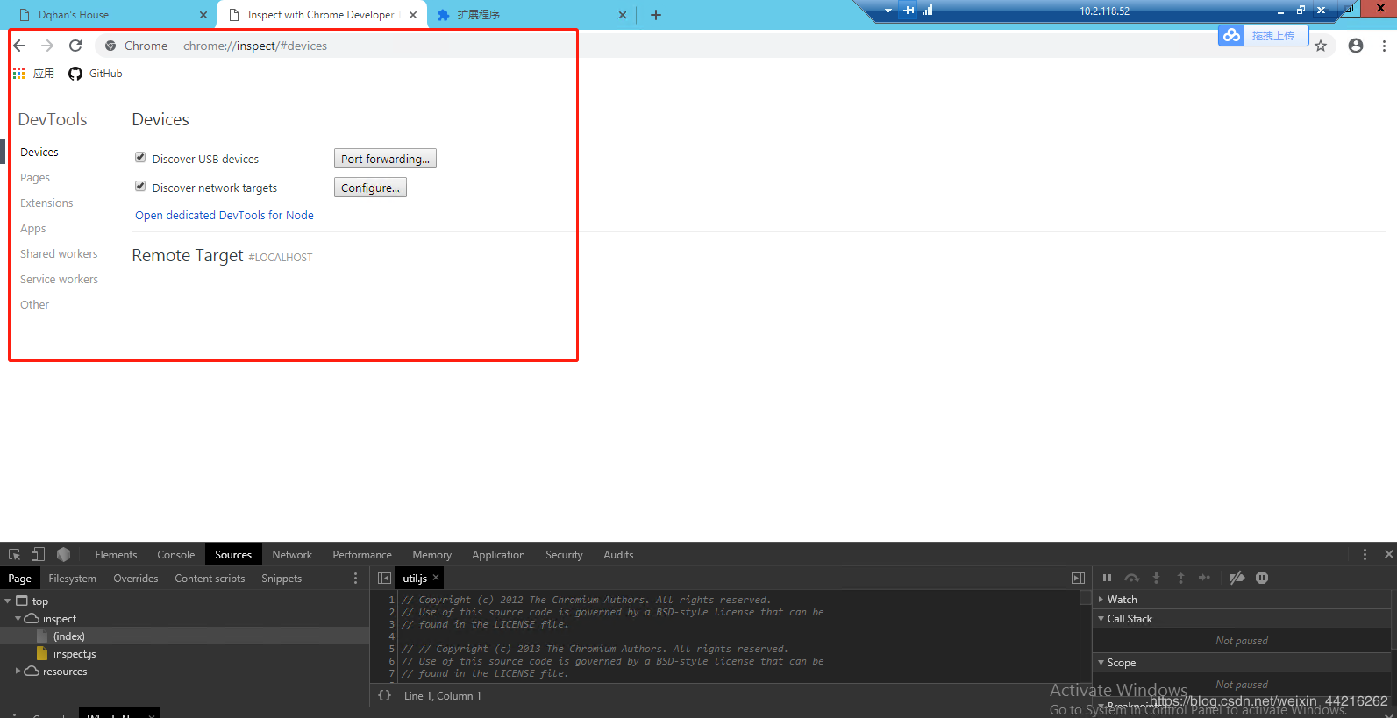Go forward with the browser forward arrow
The width and height of the screenshot is (1397, 718).
(x=47, y=46)
